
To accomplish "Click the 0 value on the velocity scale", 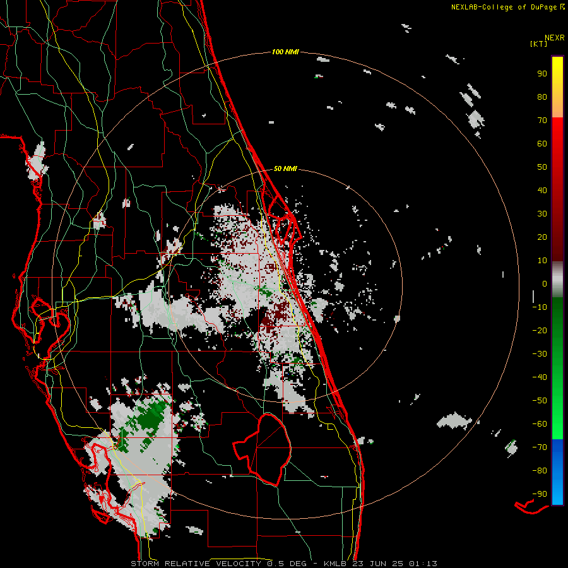I will [545, 284].
